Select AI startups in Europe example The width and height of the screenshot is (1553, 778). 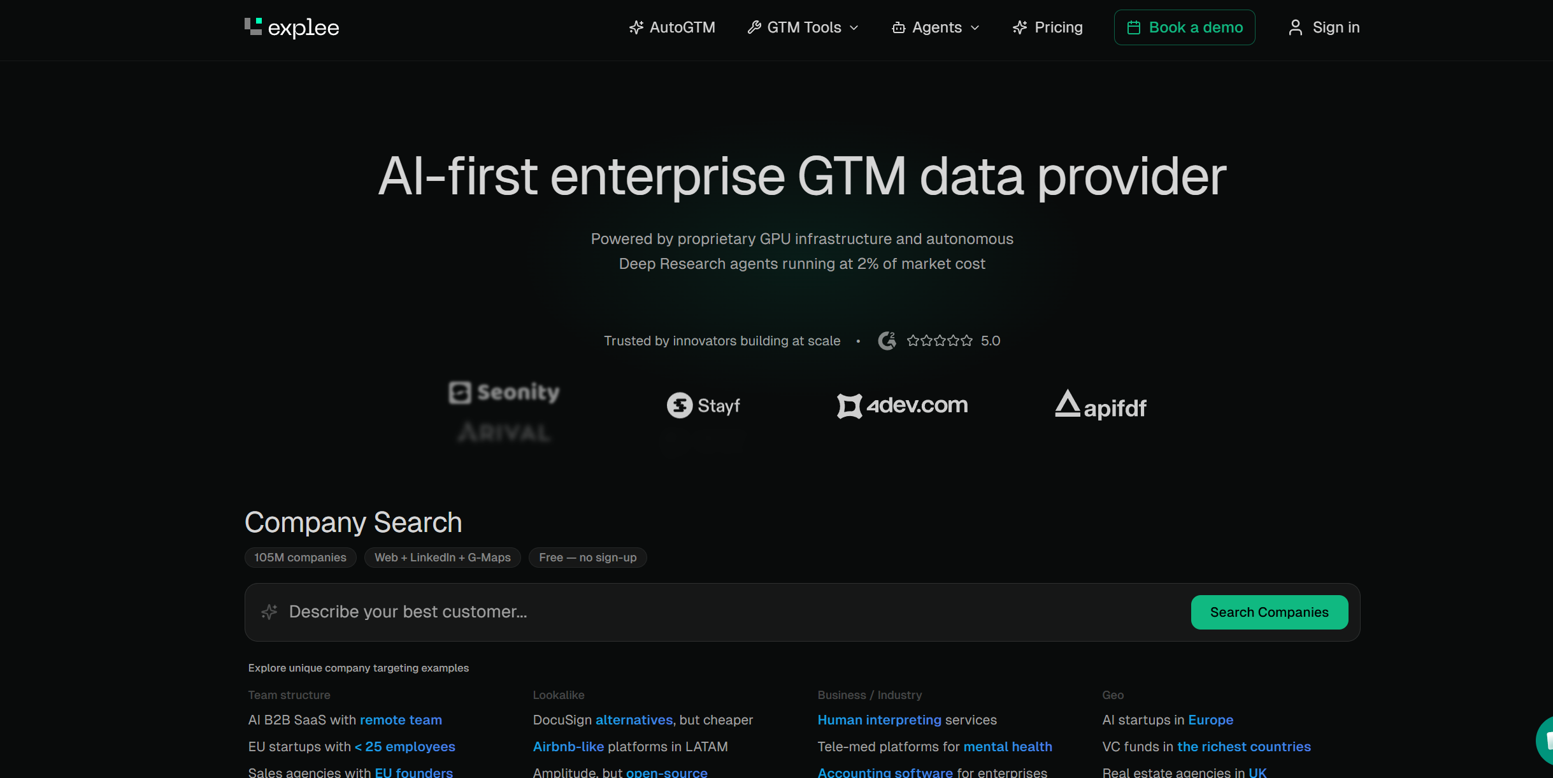1168,720
